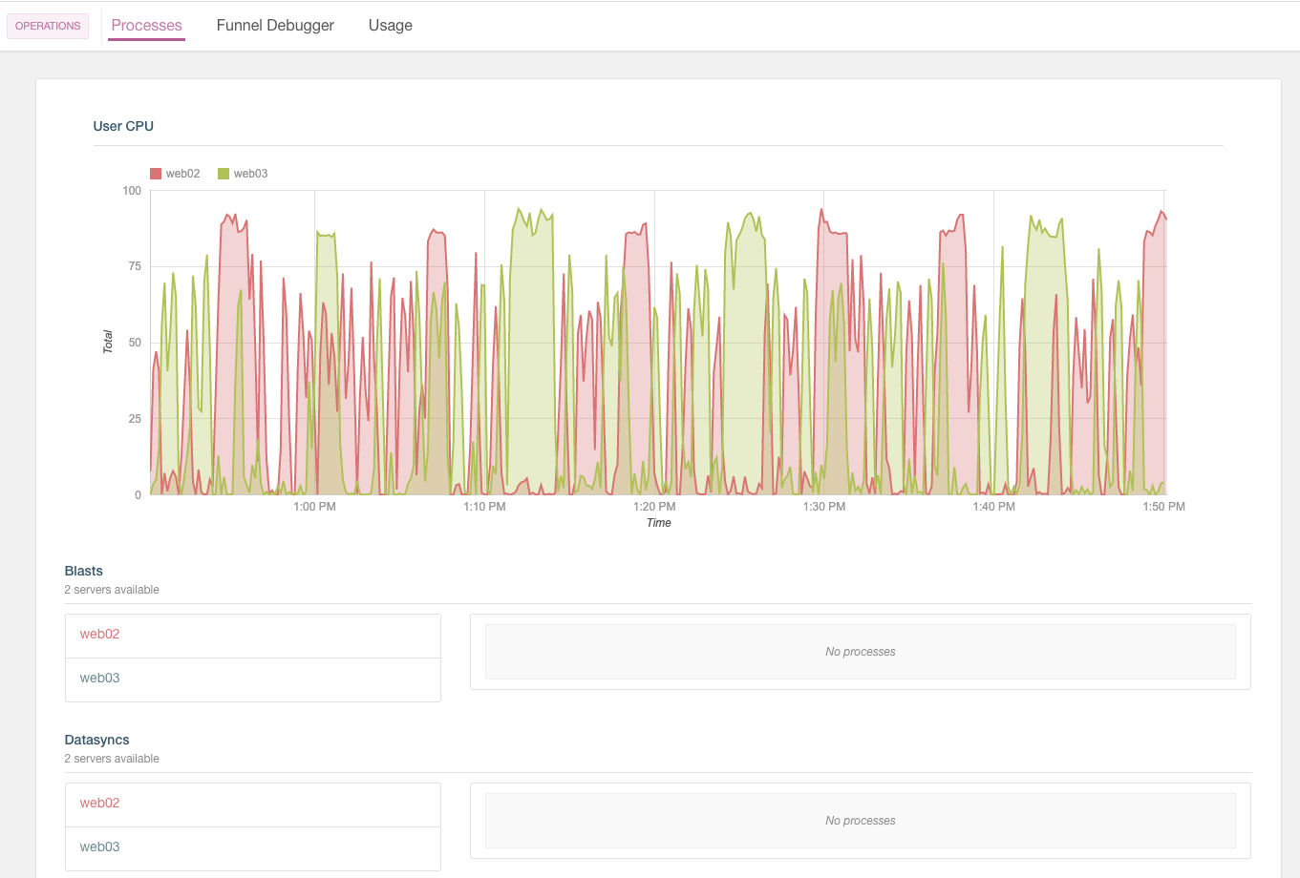The width and height of the screenshot is (1300, 878).
Task: Click the OPERATIONS label button
Action: [48, 26]
